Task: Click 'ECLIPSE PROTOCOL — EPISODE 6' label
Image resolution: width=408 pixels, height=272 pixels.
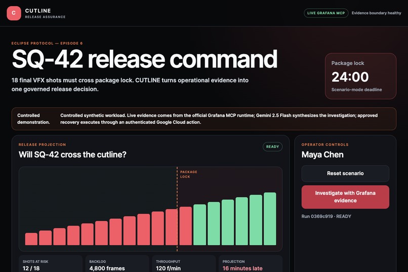Action: (x=47, y=43)
